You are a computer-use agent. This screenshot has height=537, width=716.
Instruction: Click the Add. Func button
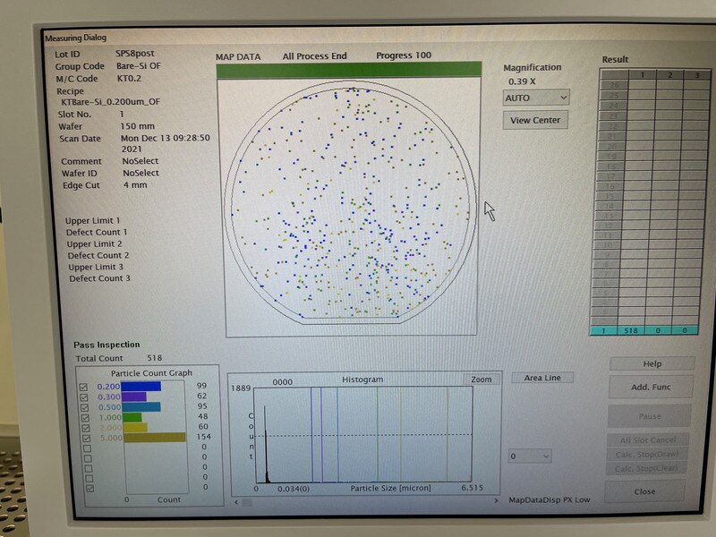652,386
